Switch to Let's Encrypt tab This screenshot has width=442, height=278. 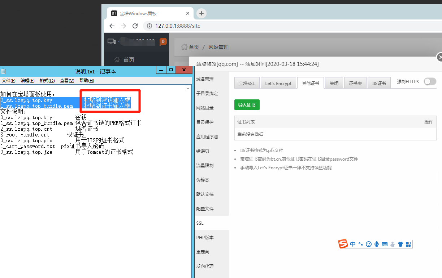tap(278, 83)
